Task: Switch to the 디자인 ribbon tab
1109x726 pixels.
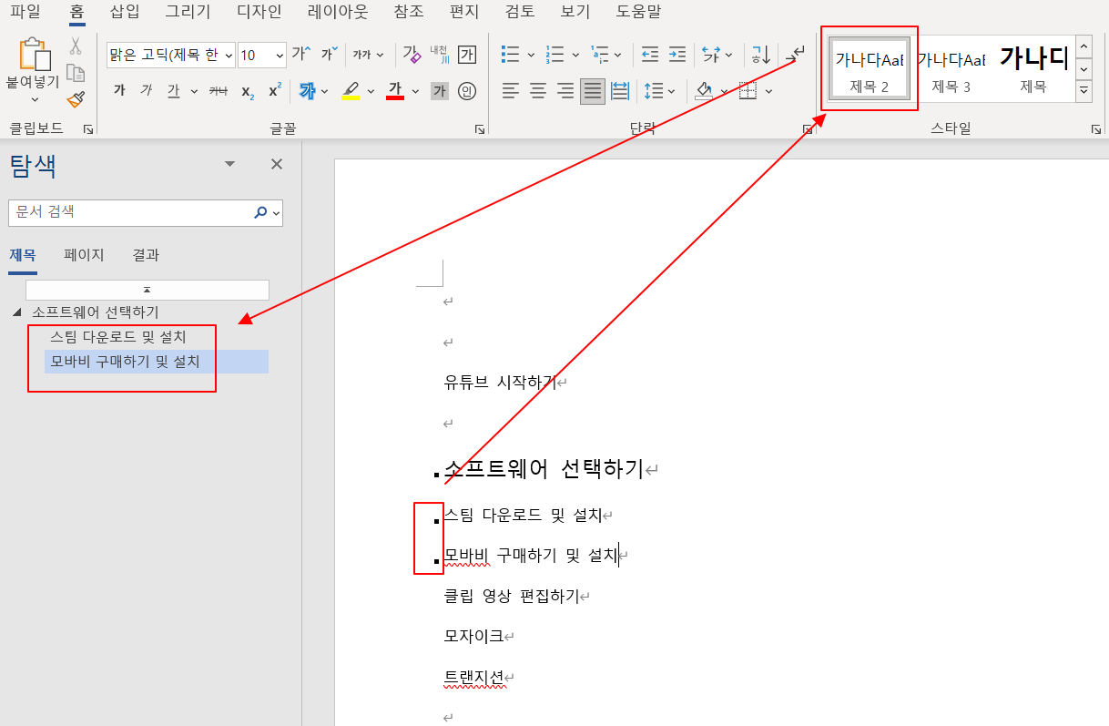Action: [259, 12]
